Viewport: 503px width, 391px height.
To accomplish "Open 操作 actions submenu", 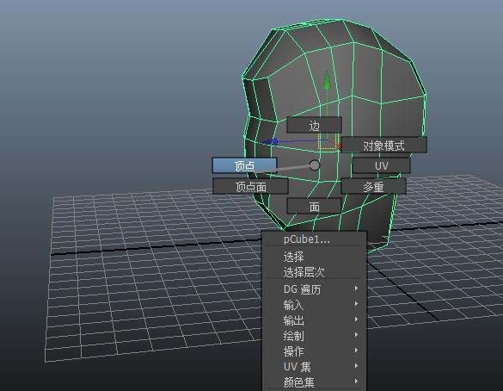I will pyautogui.click(x=315, y=351).
